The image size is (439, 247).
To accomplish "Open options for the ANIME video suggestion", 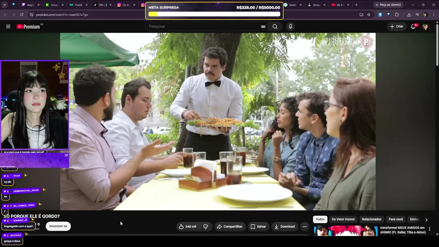I will (x=429, y=229).
